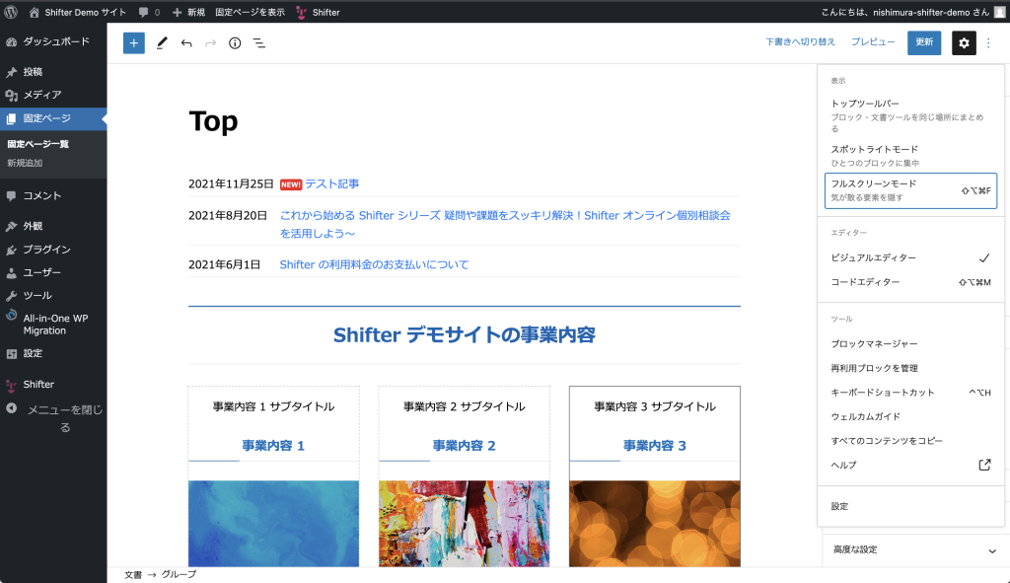1010x583 pixels.
Task: Toggle fullscreen mode option
Action: [910, 190]
